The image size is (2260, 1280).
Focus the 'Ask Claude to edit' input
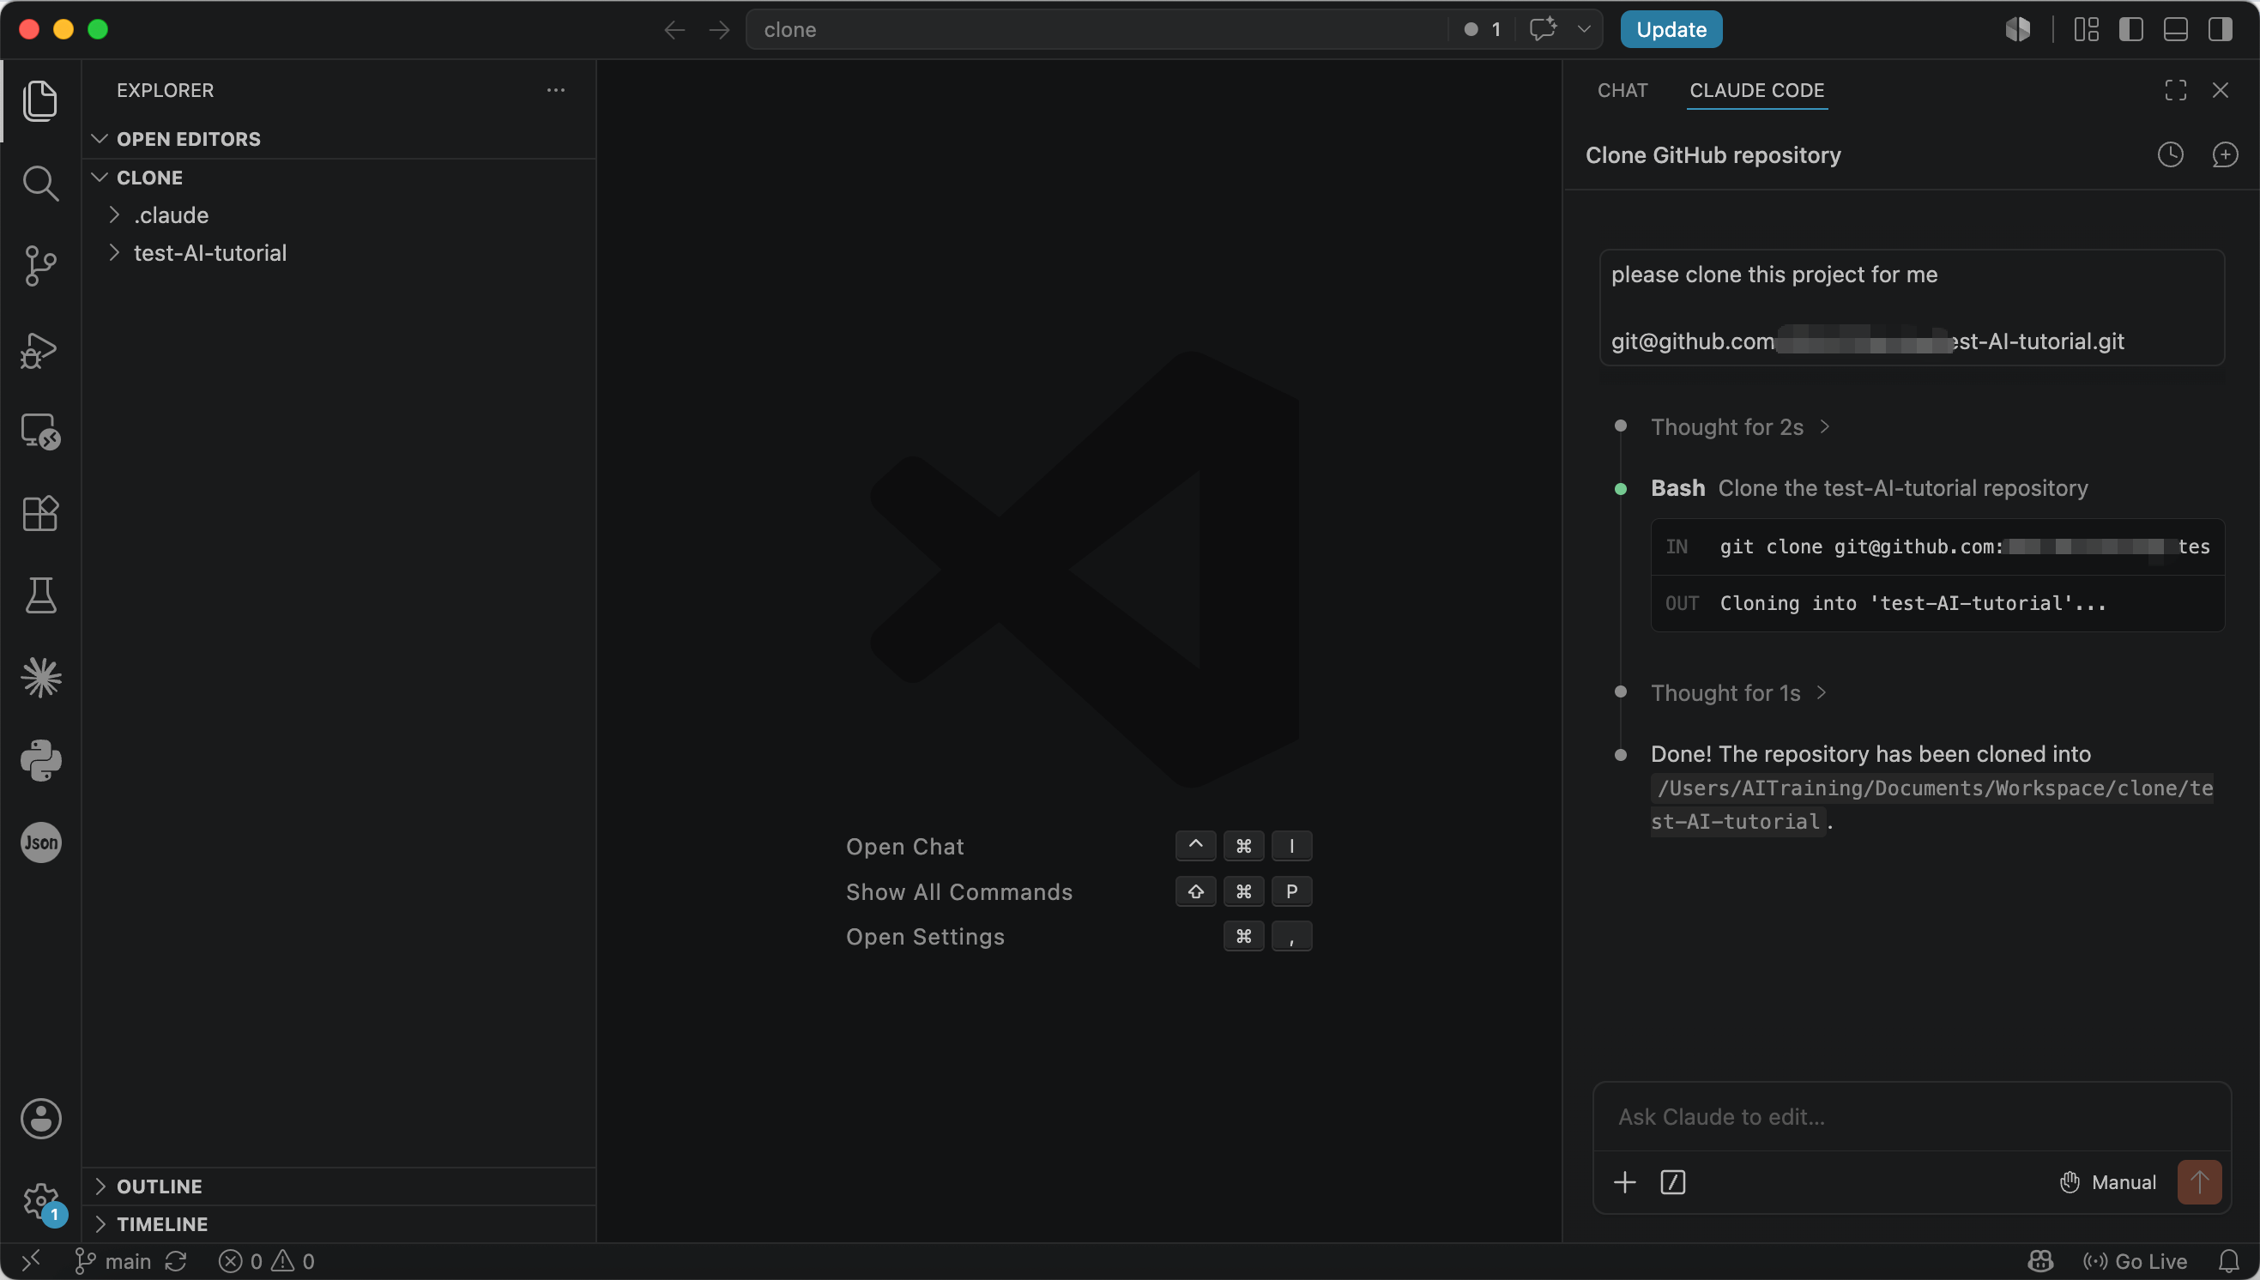pyautogui.click(x=1911, y=1116)
